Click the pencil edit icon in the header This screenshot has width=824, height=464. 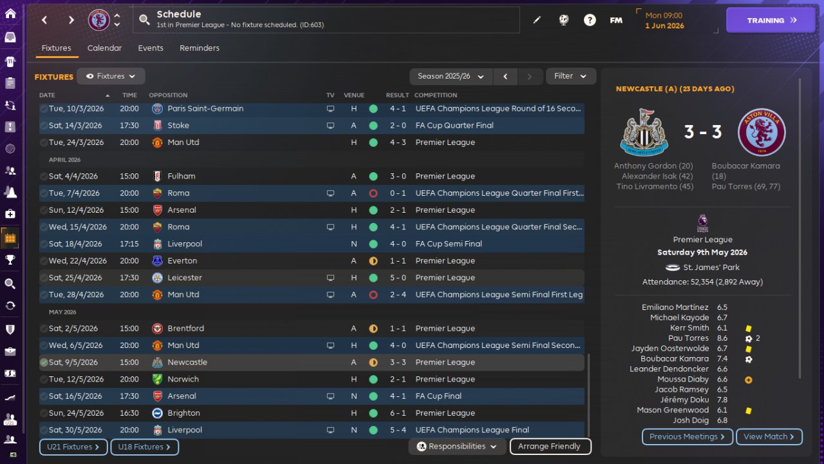pos(537,20)
